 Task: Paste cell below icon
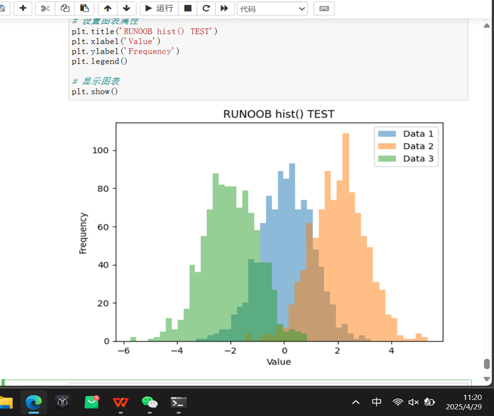pos(84,8)
